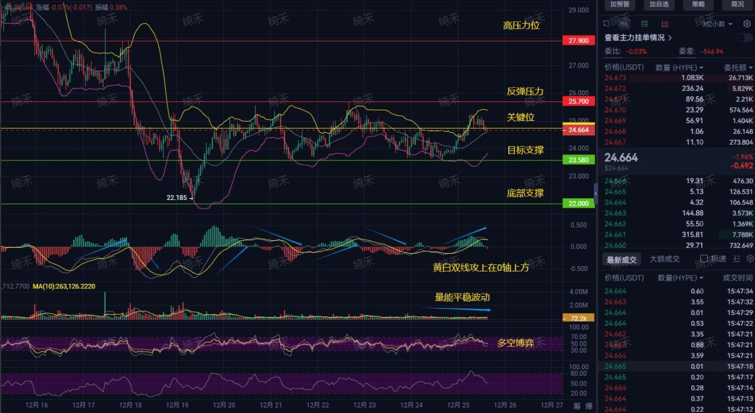This screenshot has width=755, height=413.
Task: Select the combined buy/sell order book view icon
Action: pyautogui.click(x=623, y=24)
